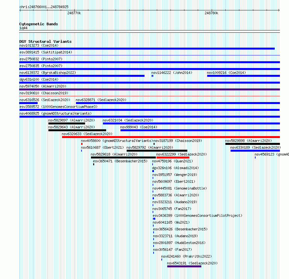The width and height of the screenshot is (289, 279).
Task: Click the red nsv6322299 variant bar
Action: pos(173,157)
